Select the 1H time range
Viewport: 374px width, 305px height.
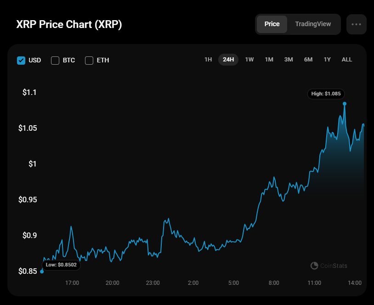[x=208, y=60]
